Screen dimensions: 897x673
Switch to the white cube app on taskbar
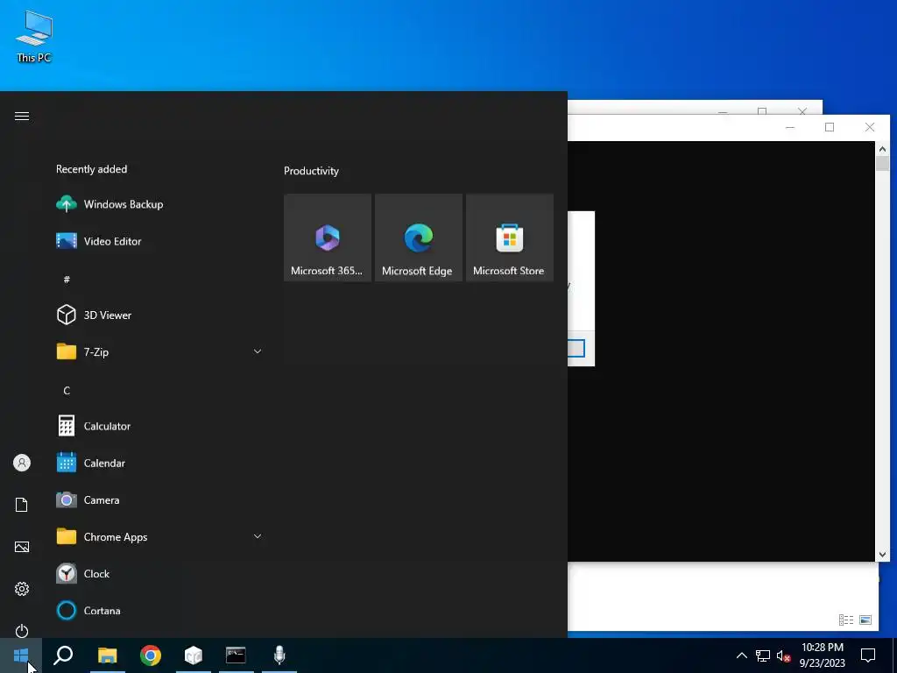(194, 655)
